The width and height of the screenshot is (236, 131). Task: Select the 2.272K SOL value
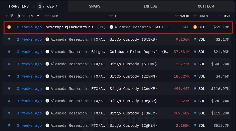[x=183, y=64]
